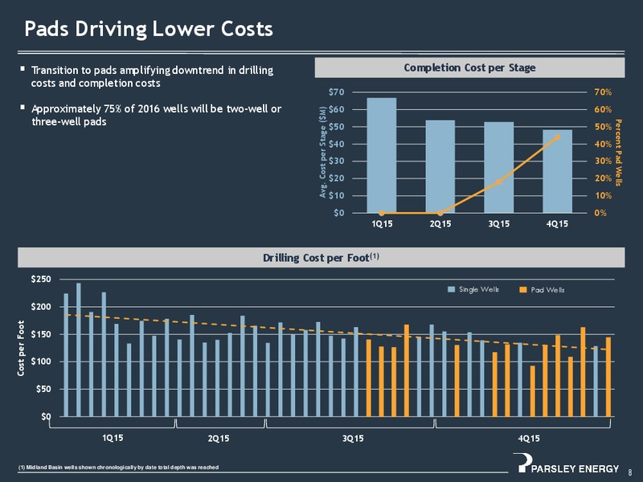Click the 'Completion Cost per Stage' chart header

coord(469,67)
